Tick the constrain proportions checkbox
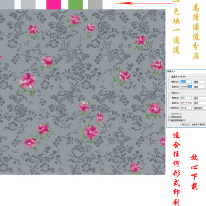The image size is (206, 206). click(169, 117)
